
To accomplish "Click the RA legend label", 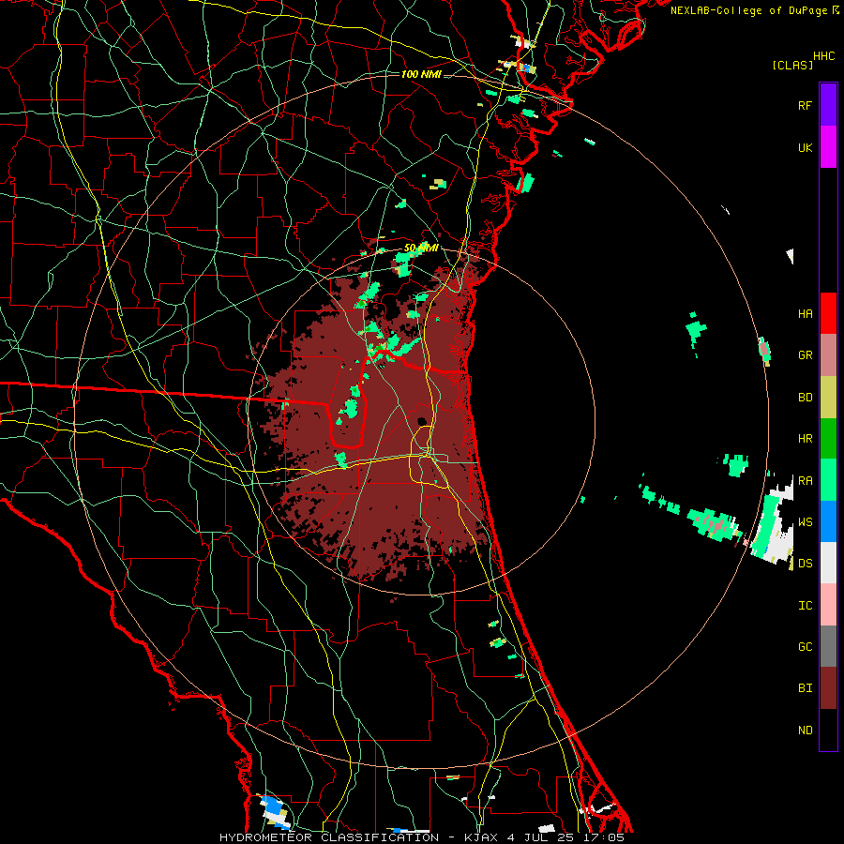I will (x=805, y=481).
